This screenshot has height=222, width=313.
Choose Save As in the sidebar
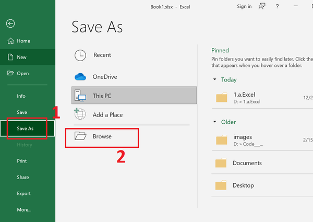click(28, 128)
